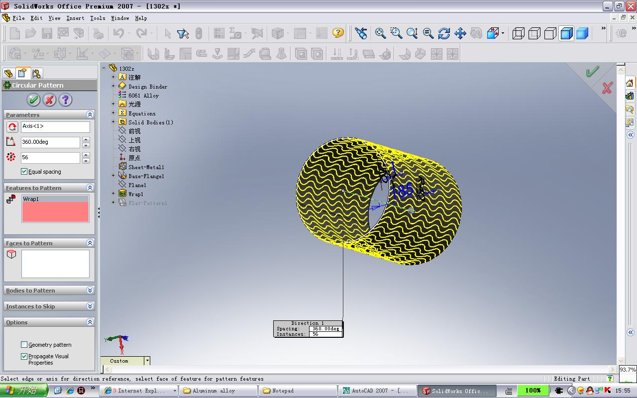Accept the feature with the viewport green checkmark
Screen dimensions: 637x398
pyautogui.click(x=592, y=72)
